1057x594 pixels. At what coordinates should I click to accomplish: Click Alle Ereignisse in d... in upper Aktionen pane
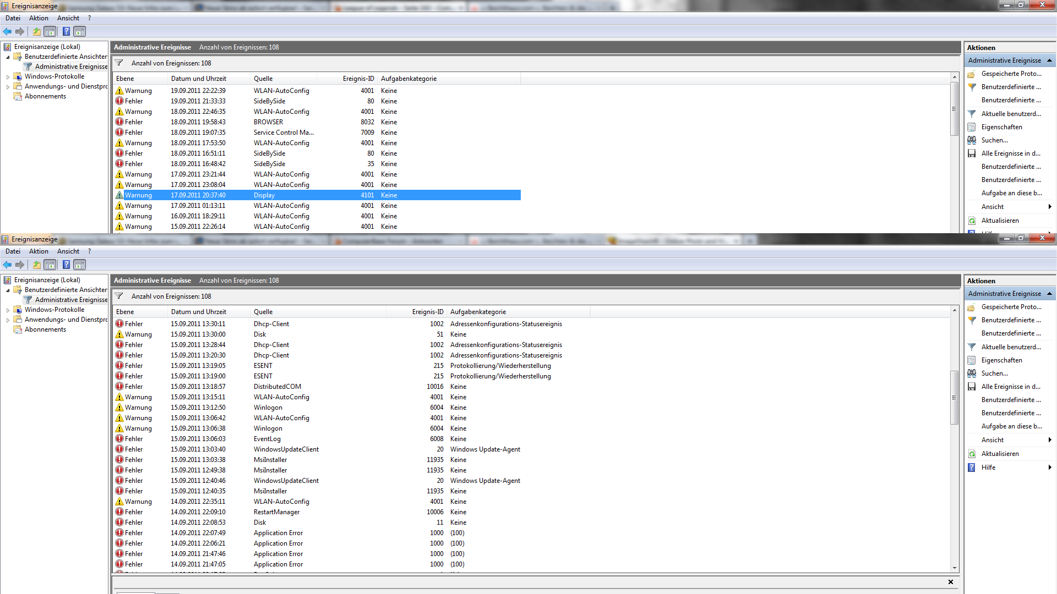(x=1011, y=153)
